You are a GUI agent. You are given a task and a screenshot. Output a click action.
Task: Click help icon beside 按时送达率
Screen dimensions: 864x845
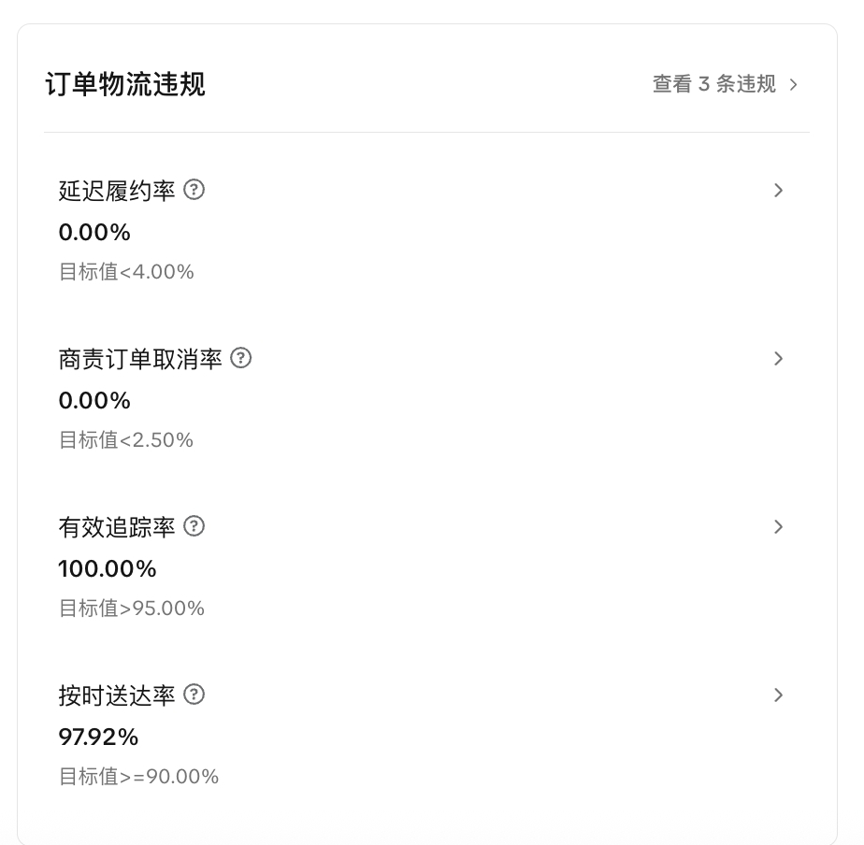[x=194, y=695]
